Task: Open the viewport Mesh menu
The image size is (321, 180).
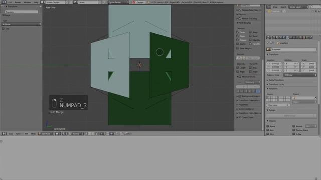Action: tap(33, 134)
